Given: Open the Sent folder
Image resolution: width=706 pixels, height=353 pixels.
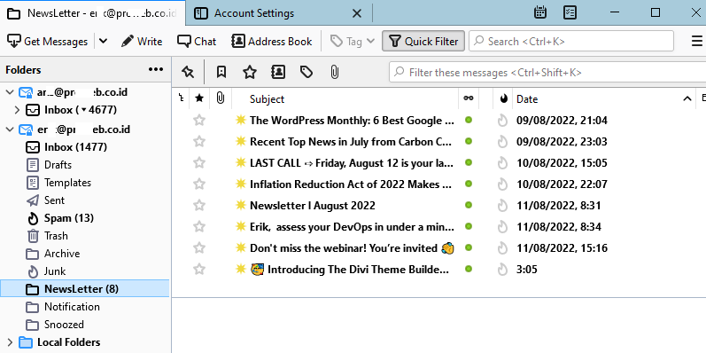Looking at the screenshot, I should pos(54,200).
